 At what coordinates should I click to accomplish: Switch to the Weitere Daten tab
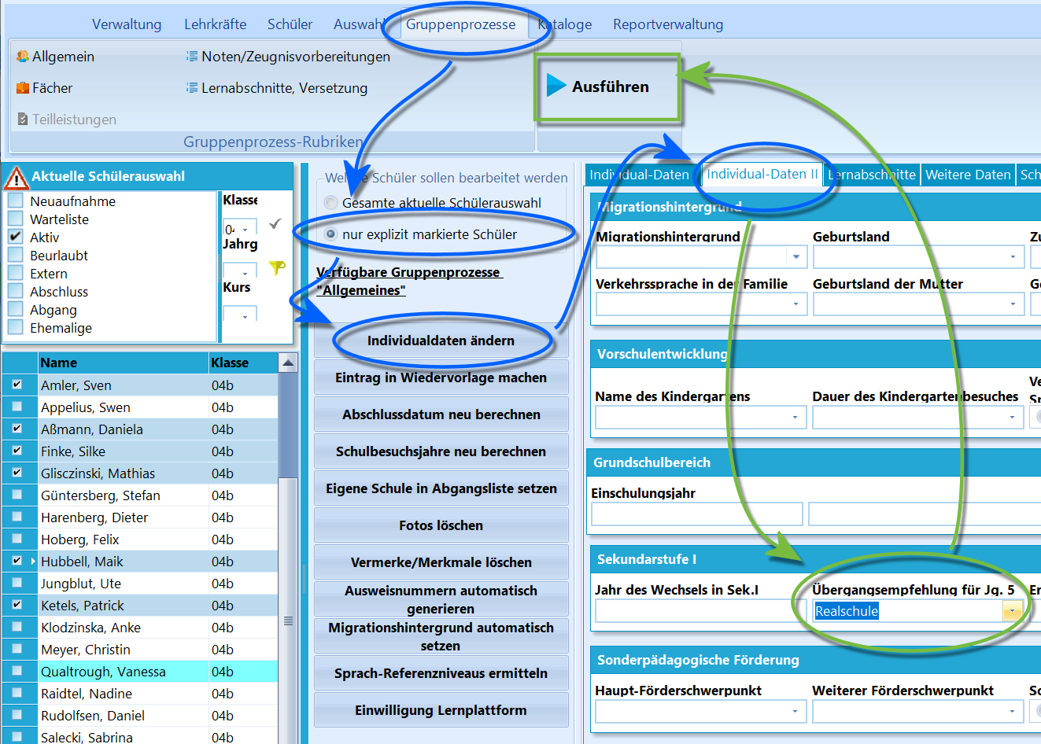coord(968,175)
